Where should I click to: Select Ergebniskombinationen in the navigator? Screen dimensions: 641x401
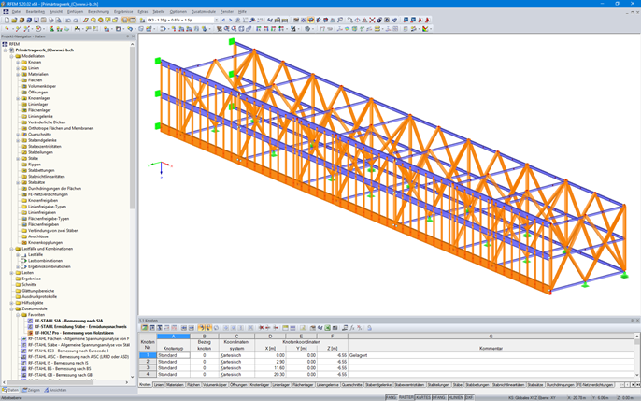point(49,266)
